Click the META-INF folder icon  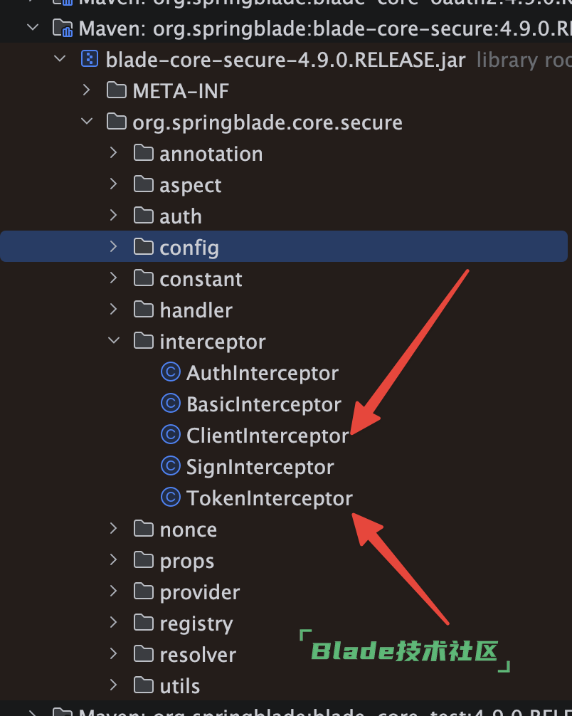pos(116,90)
